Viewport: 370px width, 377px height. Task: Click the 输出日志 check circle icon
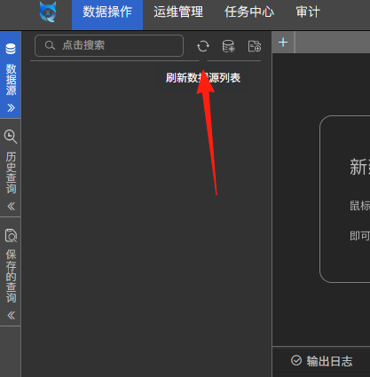pos(296,360)
